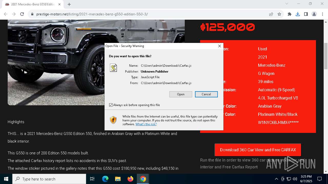Launch Microsoft Edge from the taskbar
The width and height of the screenshot is (328, 184).
(105, 179)
